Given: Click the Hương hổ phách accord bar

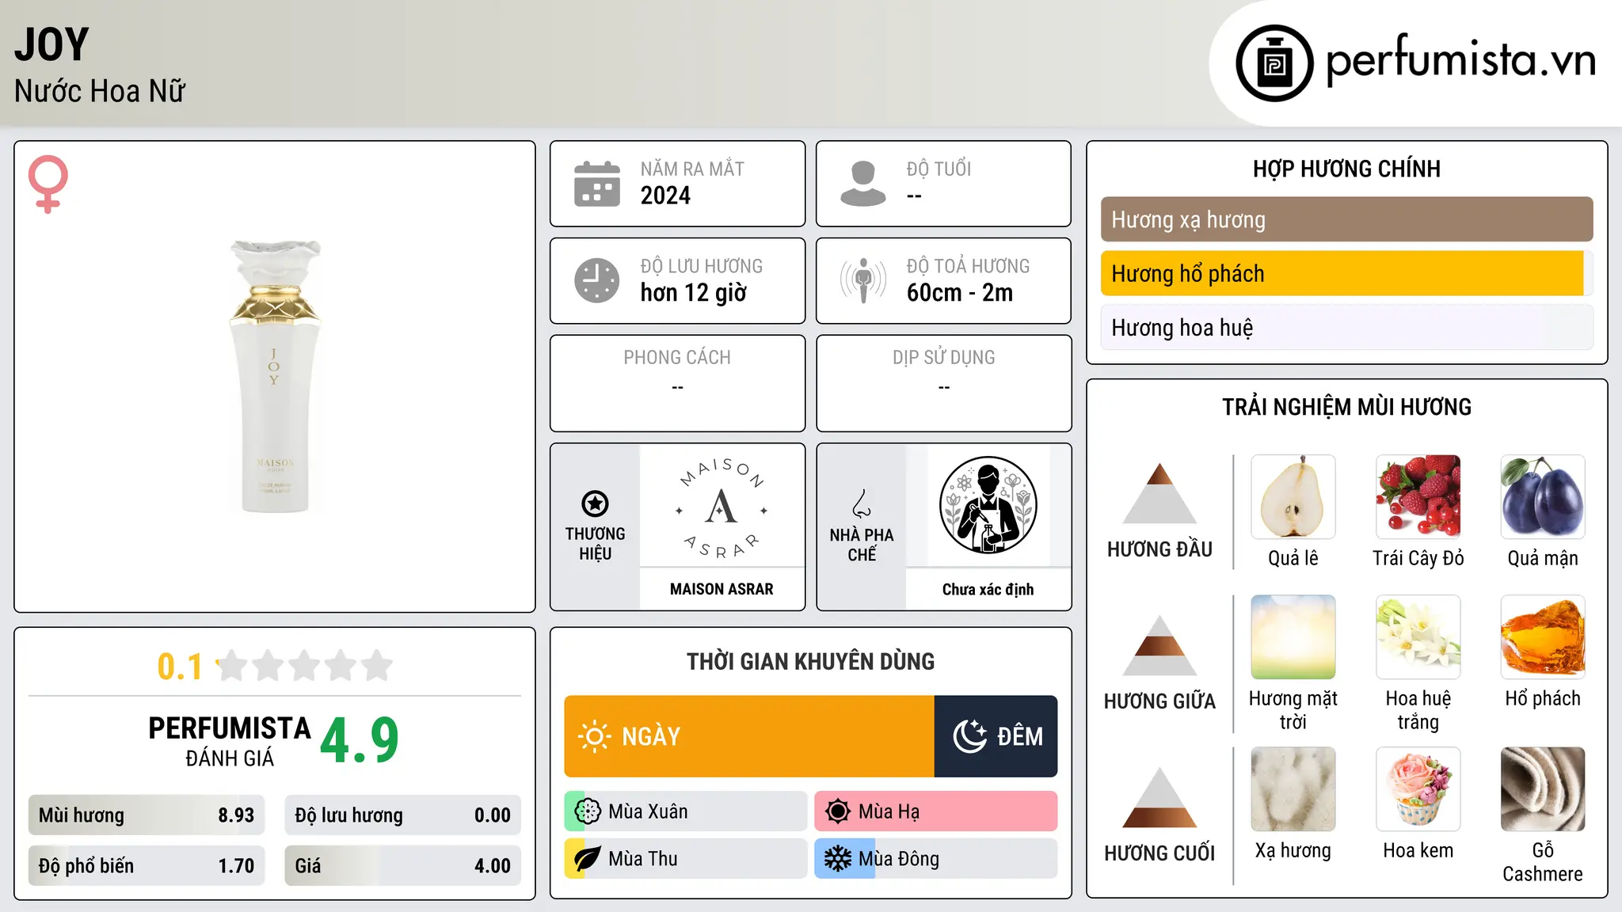Looking at the screenshot, I should pyautogui.click(x=1346, y=273).
